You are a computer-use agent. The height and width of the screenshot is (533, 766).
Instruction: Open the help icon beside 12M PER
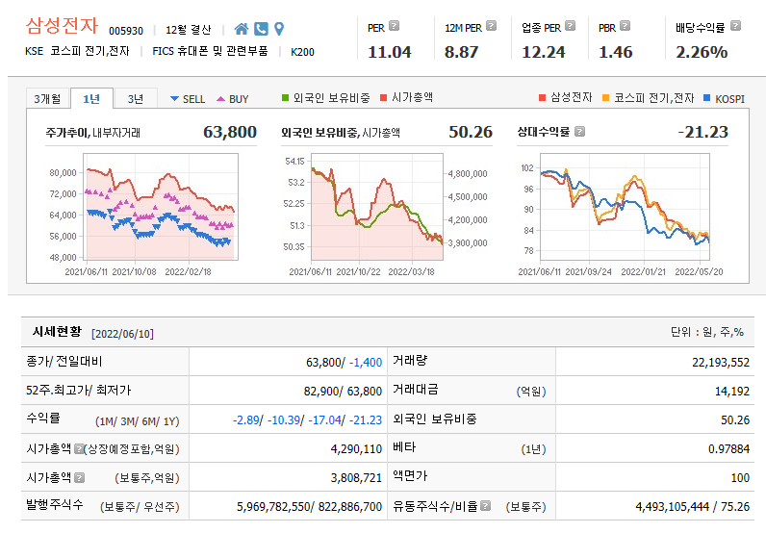tap(491, 26)
